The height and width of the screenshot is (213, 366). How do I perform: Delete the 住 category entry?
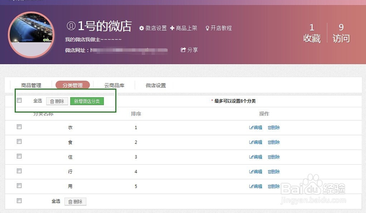point(273,157)
